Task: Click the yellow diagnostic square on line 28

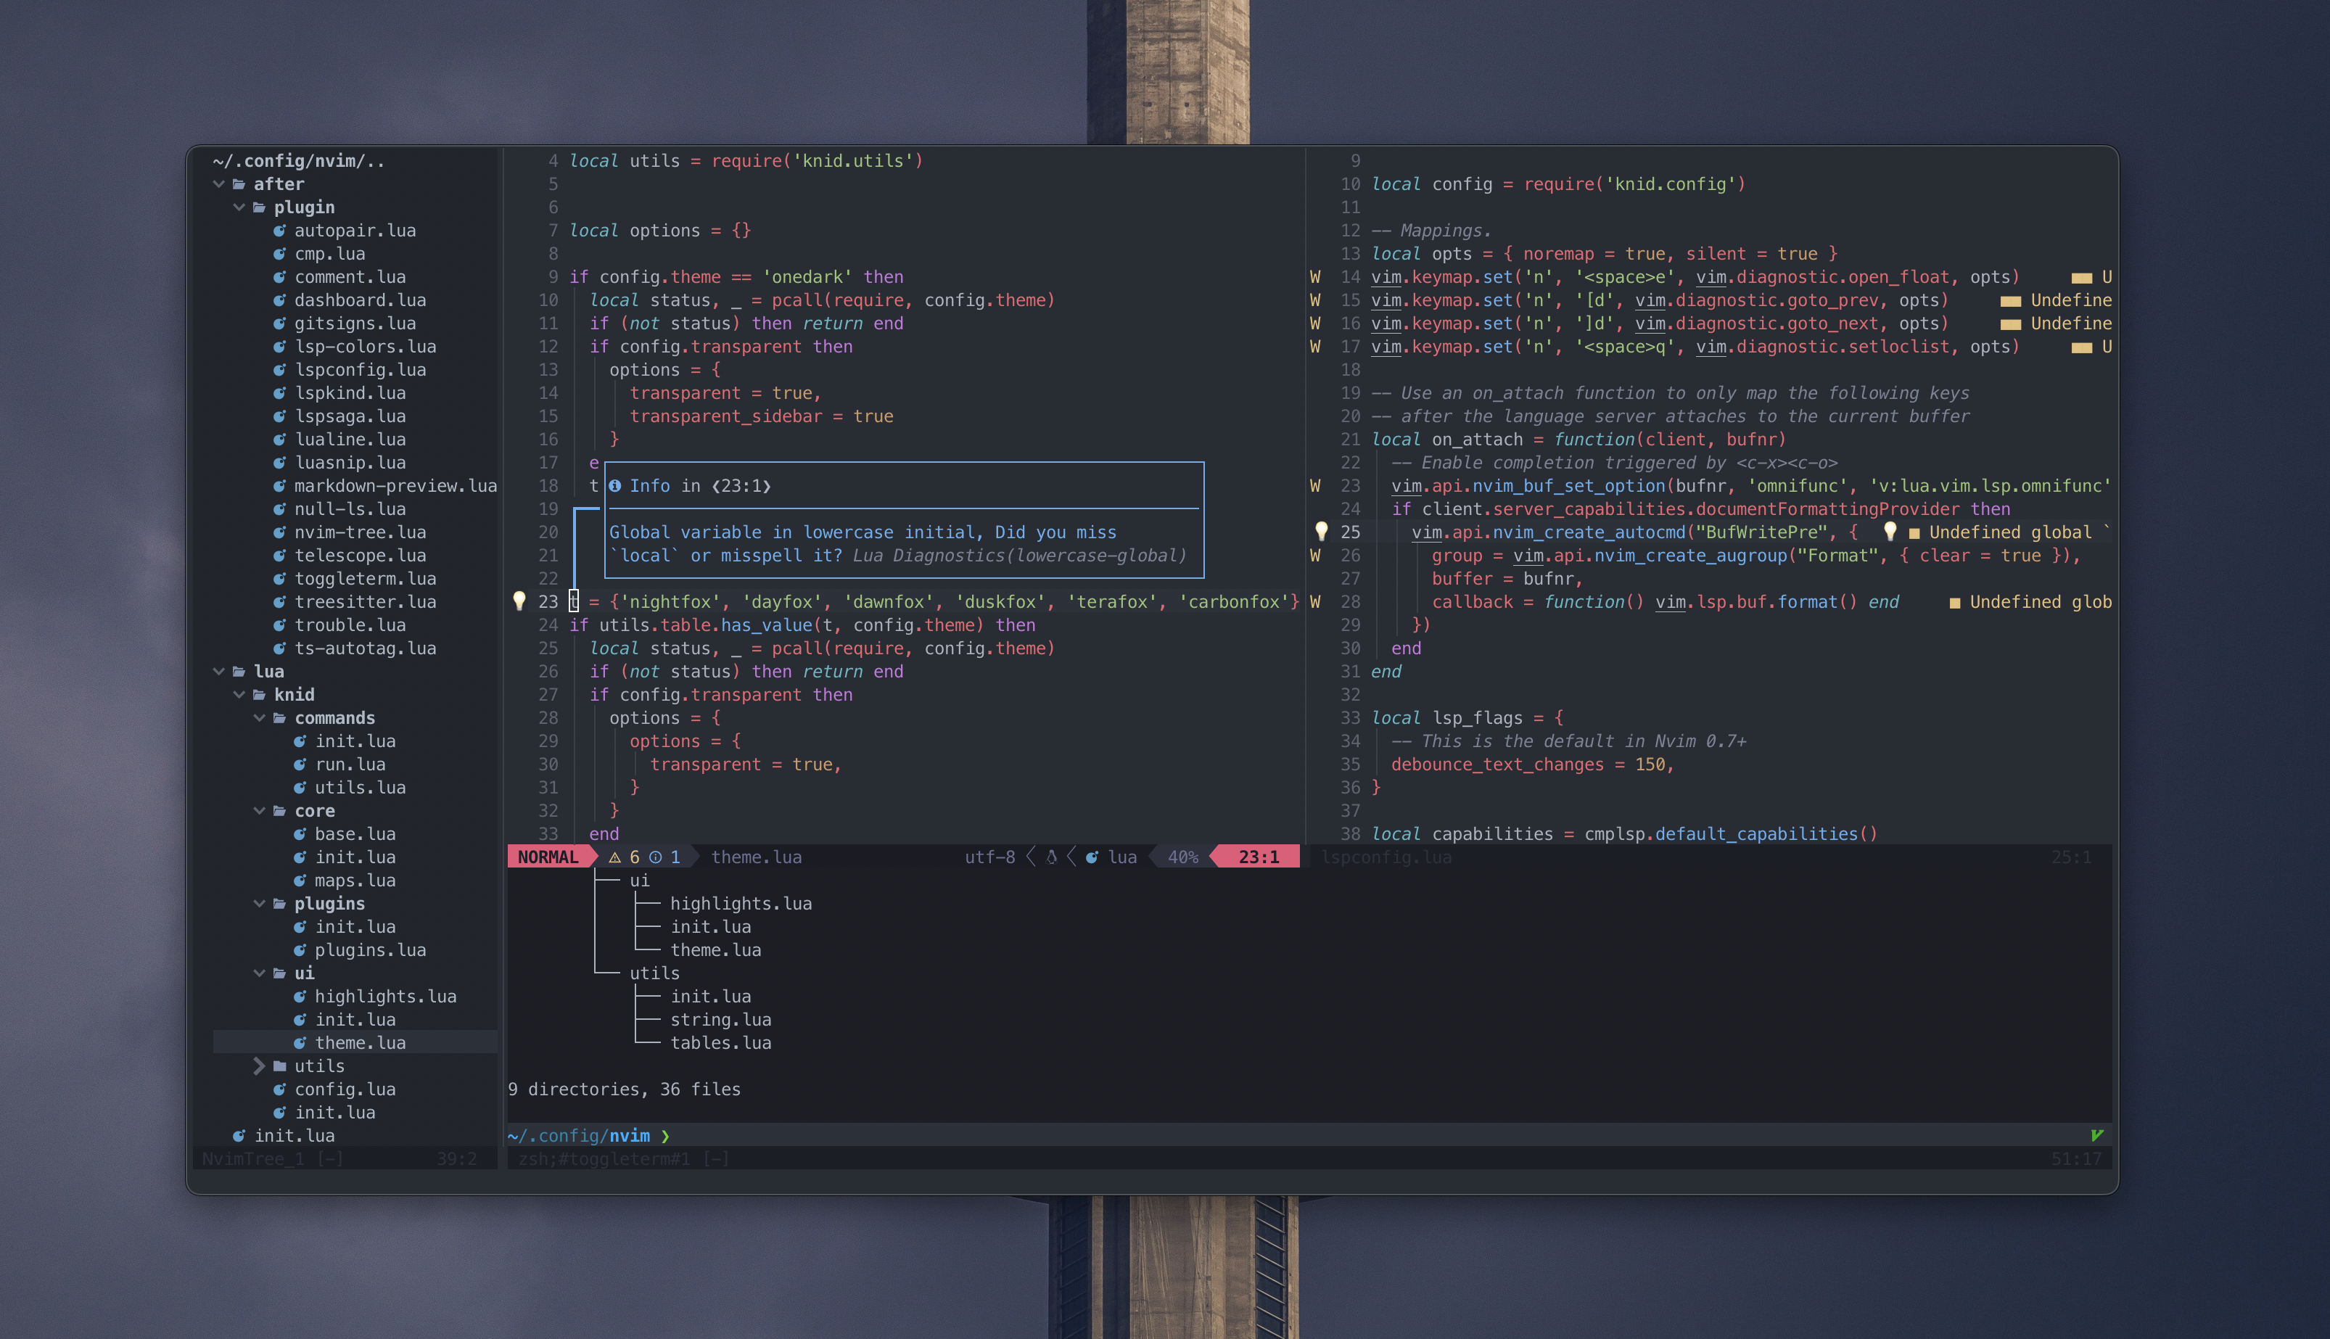Action: coord(1954,602)
